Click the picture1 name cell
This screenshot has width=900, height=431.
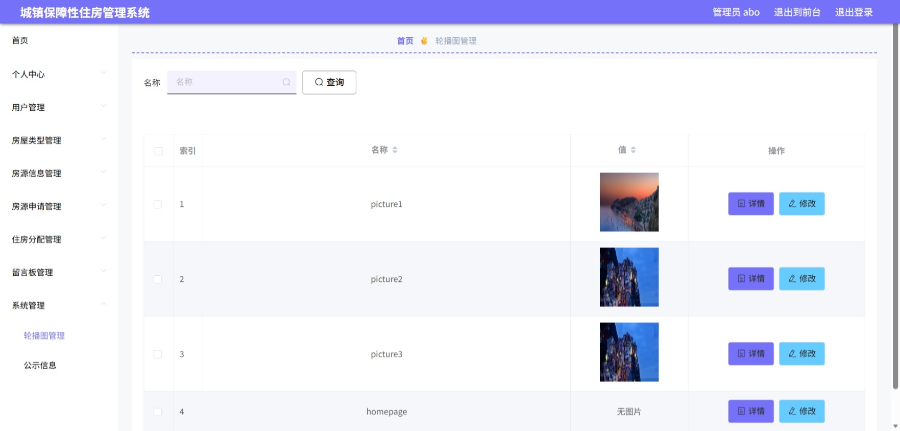point(386,204)
